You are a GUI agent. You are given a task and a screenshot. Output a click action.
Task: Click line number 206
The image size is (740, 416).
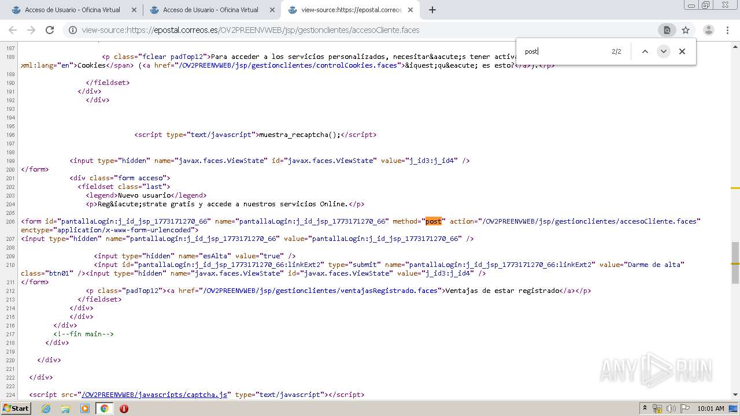click(x=10, y=222)
